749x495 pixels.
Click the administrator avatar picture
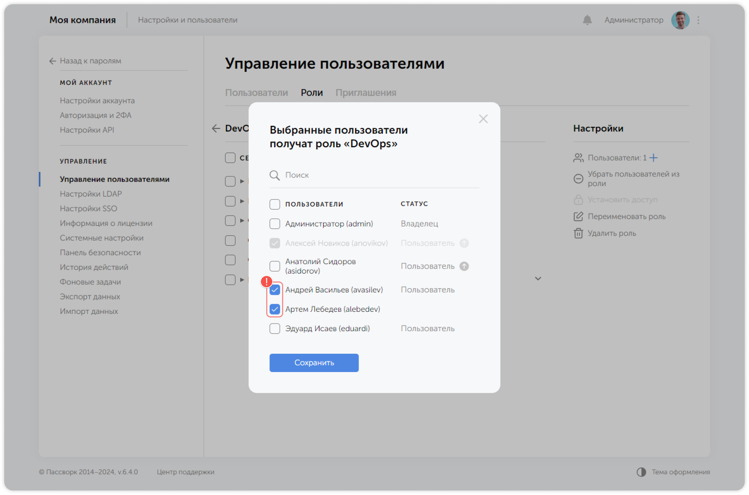click(x=680, y=20)
